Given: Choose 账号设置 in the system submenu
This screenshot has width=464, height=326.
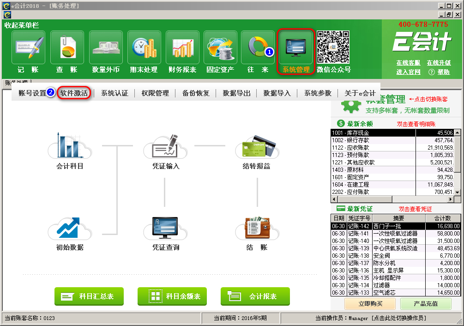Looking at the screenshot, I should pos(32,93).
